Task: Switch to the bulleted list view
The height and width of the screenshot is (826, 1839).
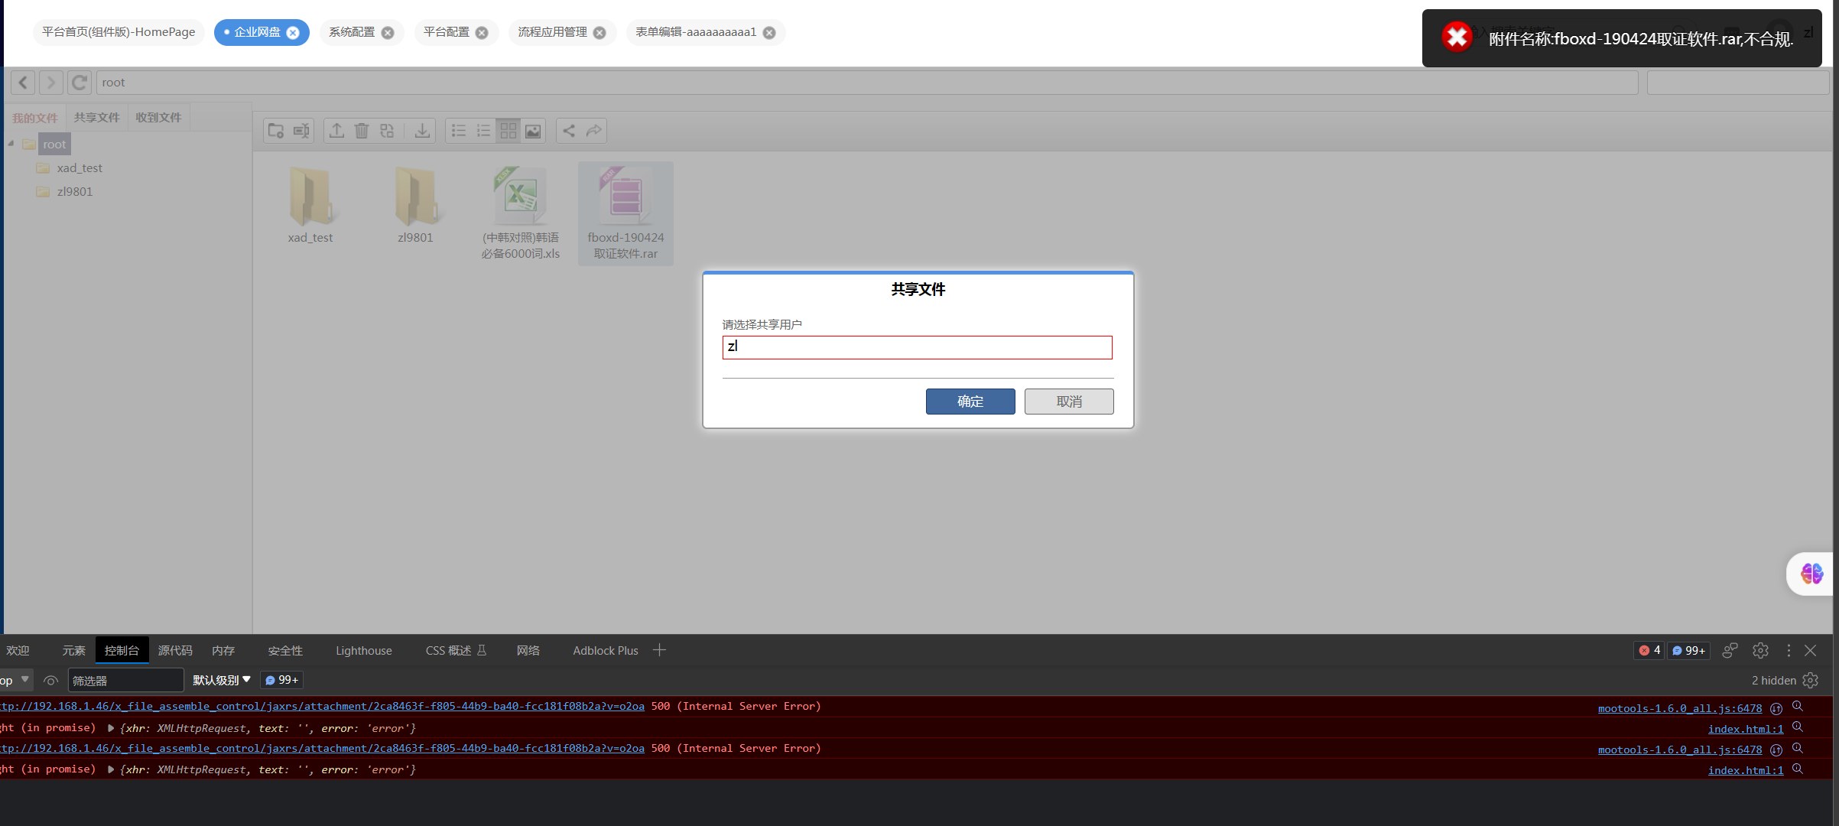Action: coord(459,131)
